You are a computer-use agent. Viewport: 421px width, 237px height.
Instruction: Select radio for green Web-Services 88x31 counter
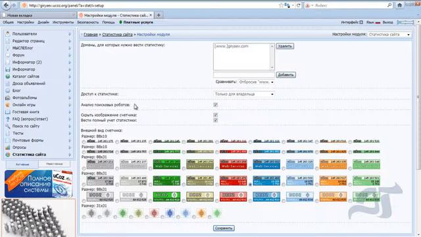tap(151, 169)
